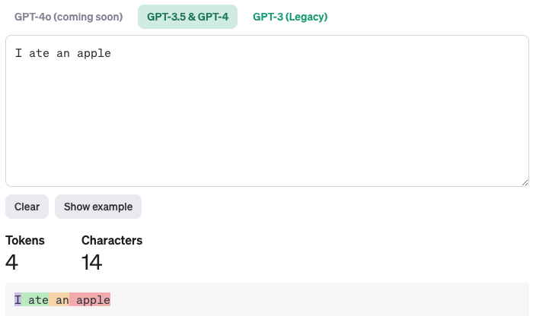Image resolution: width=536 pixels, height=316 pixels.
Task: Click the Clear button
Action: (27, 207)
